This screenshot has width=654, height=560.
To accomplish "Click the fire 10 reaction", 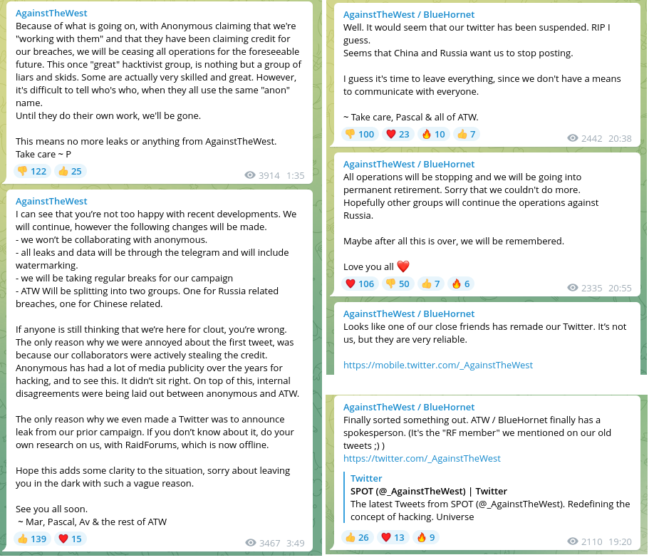I will pyautogui.click(x=434, y=134).
